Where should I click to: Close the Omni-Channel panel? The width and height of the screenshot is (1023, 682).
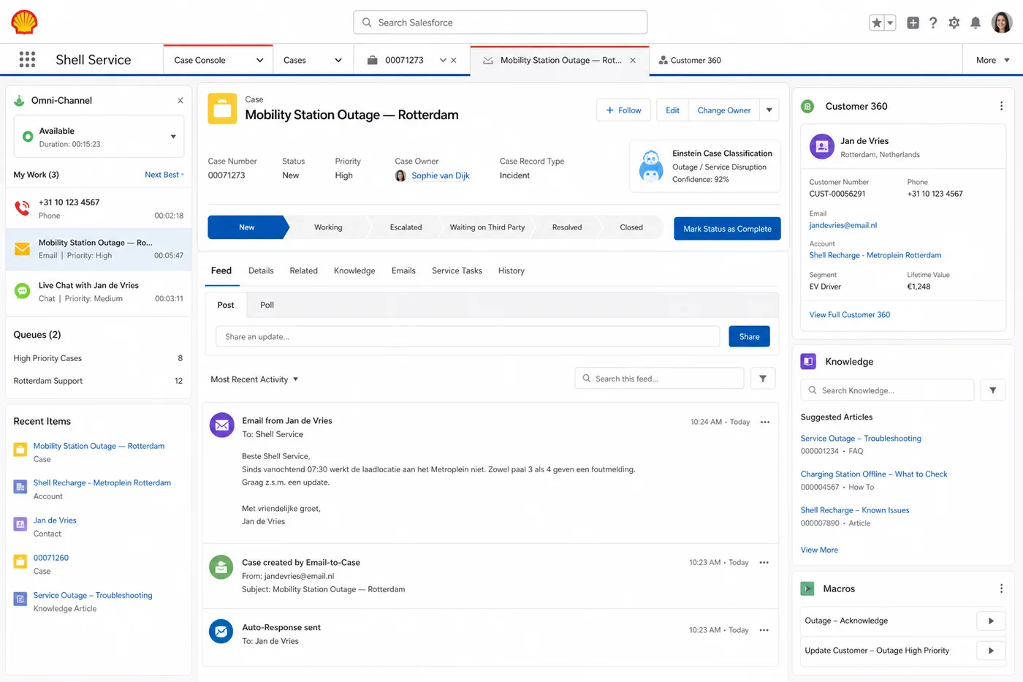point(180,101)
